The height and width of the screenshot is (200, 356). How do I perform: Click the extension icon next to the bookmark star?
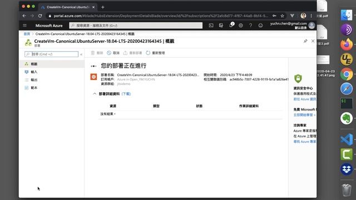click(292, 16)
